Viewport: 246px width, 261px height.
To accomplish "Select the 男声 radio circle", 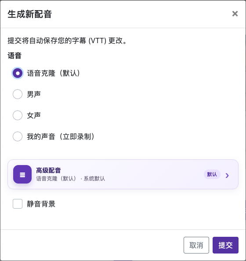I will coord(18,94).
